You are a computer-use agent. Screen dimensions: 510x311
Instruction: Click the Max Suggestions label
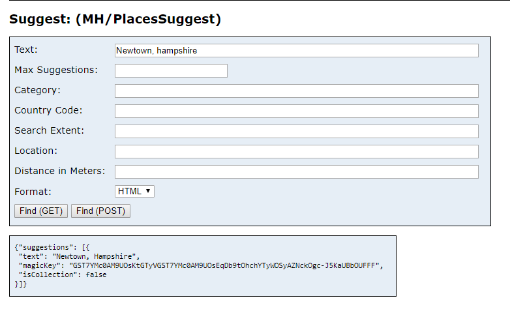coord(56,70)
